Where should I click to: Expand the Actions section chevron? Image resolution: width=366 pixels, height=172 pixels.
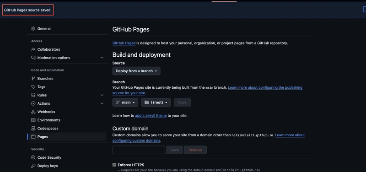point(102,103)
